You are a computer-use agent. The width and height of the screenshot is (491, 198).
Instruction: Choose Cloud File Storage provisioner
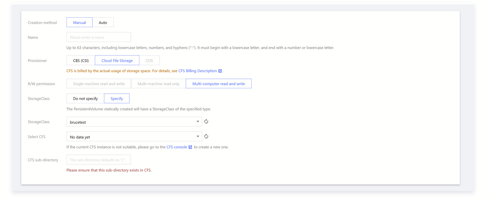117,61
